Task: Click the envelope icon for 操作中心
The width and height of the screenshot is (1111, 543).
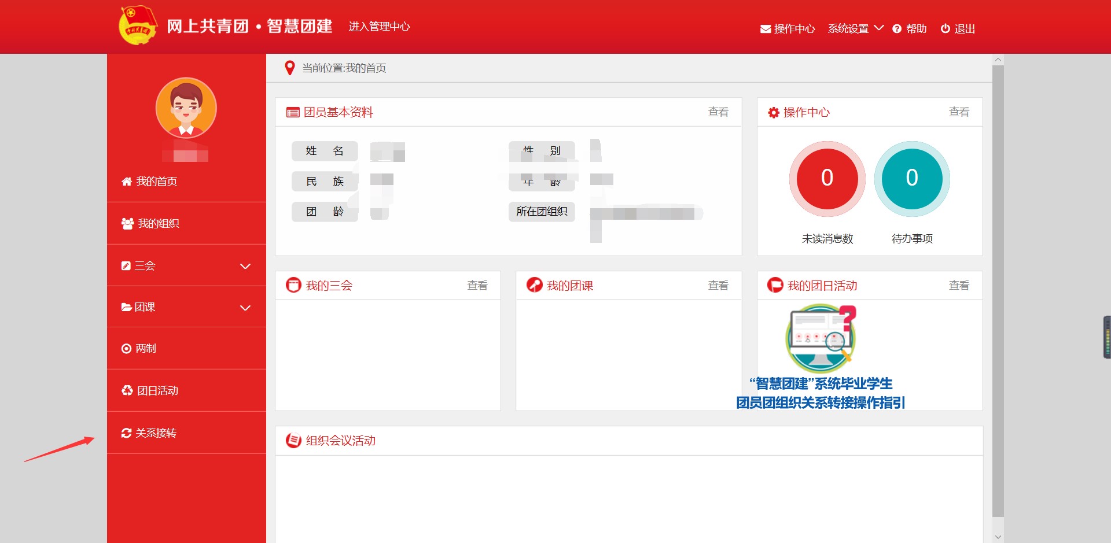Action: (765, 29)
